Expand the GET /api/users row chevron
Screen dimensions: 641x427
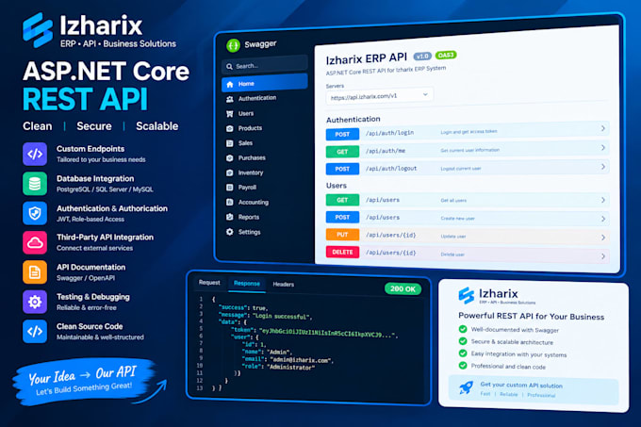click(603, 200)
